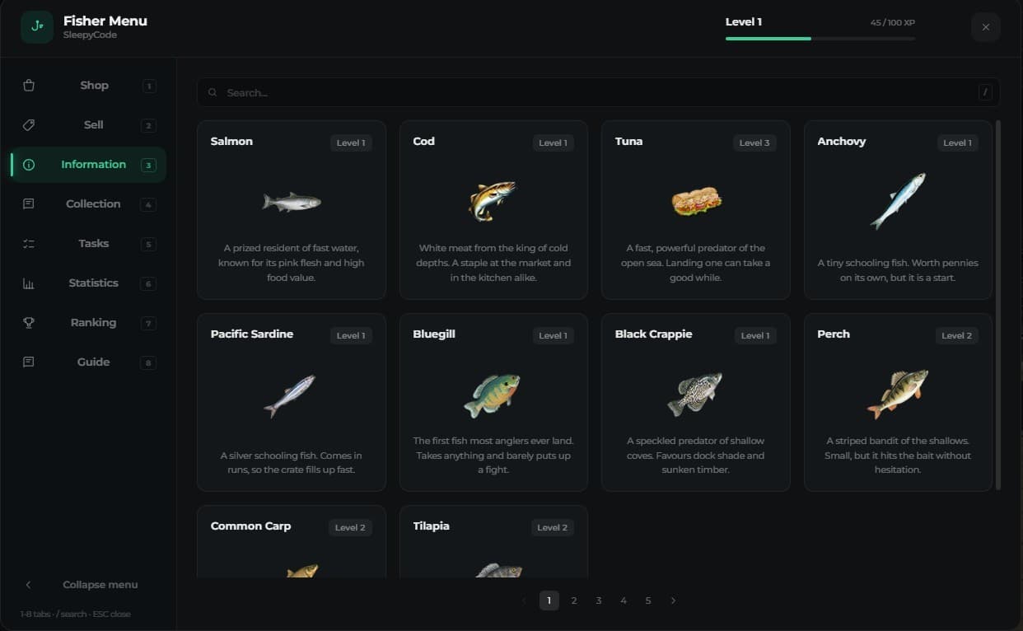Click the keyboard hints footer text
Viewport: 1023px width, 631px height.
[76, 615]
